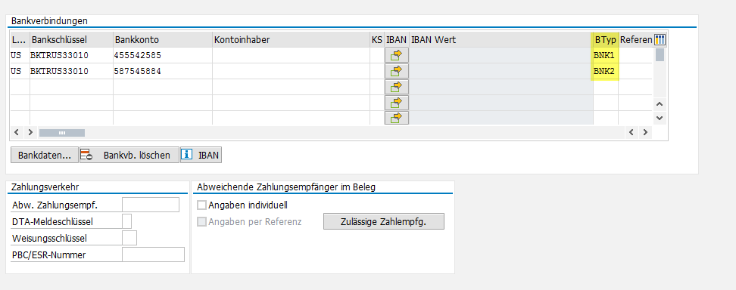Click IBAN arrow icon in third table row
The height and width of the screenshot is (290, 736).
tap(397, 87)
